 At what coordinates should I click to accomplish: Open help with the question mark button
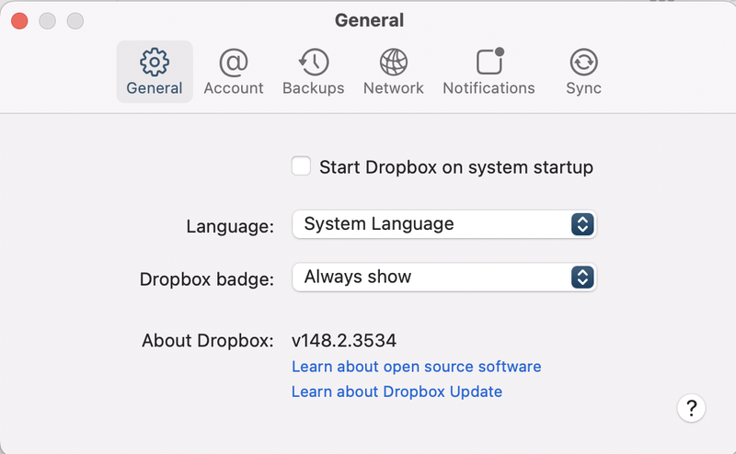[691, 408]
